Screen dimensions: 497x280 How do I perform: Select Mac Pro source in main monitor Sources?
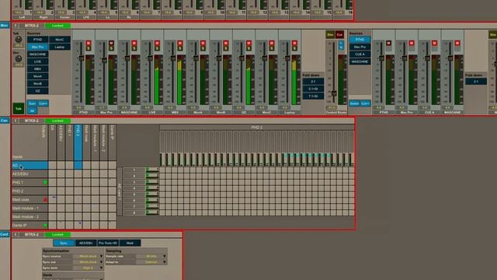38,47
